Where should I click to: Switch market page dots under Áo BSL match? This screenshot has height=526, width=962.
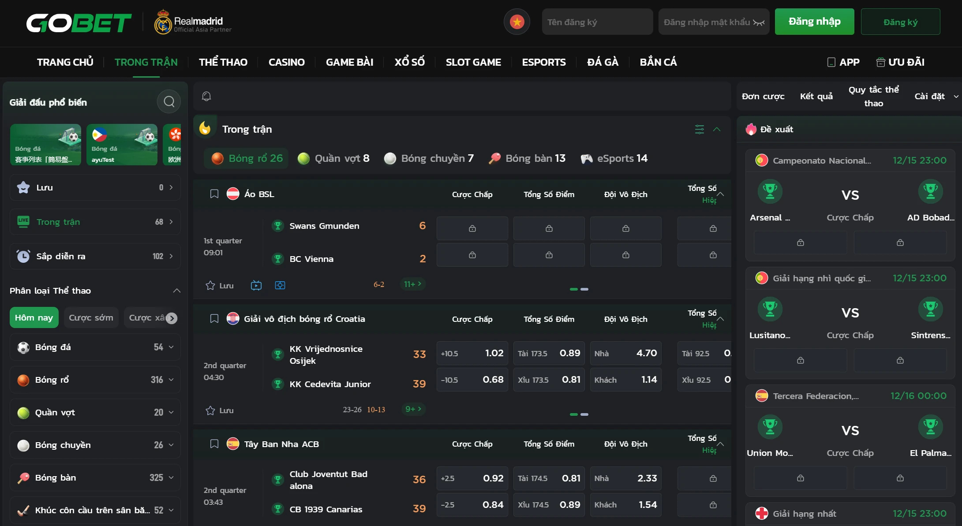click(579, 289)
